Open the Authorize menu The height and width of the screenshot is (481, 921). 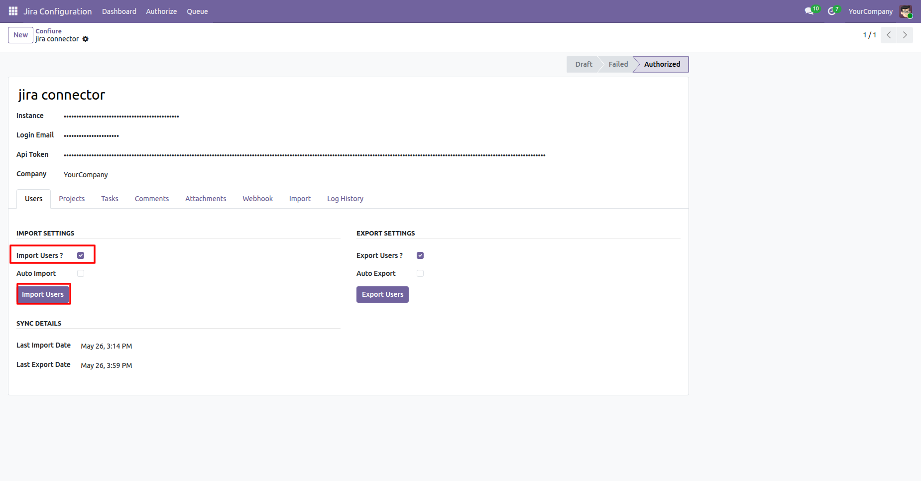tap(161, 11)
